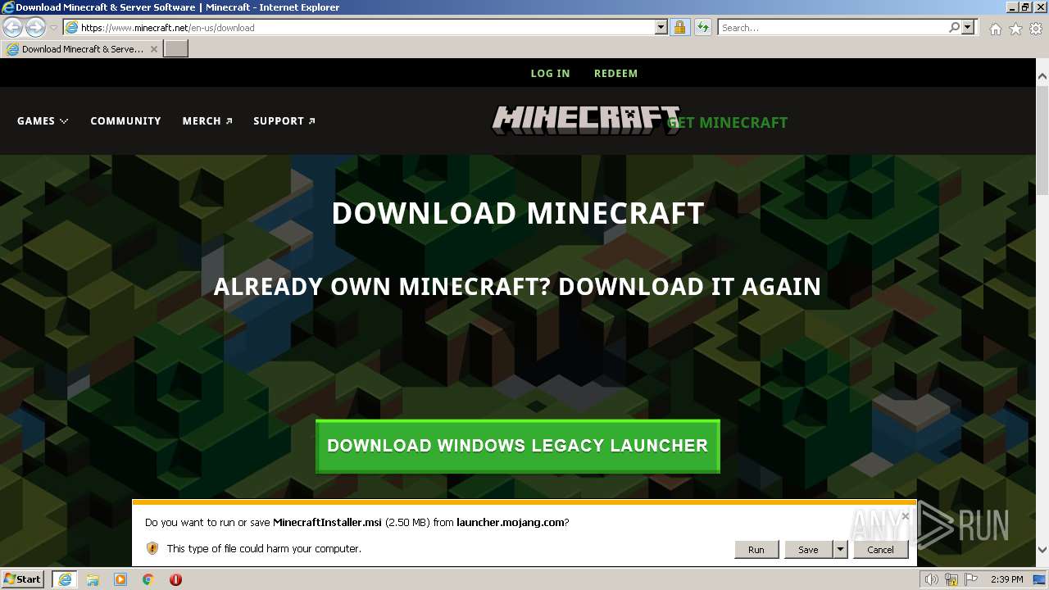The width and height of the screenshot is (1049, 590).
Task: Open the SUPPORT external link
Action: click(284, 120)
